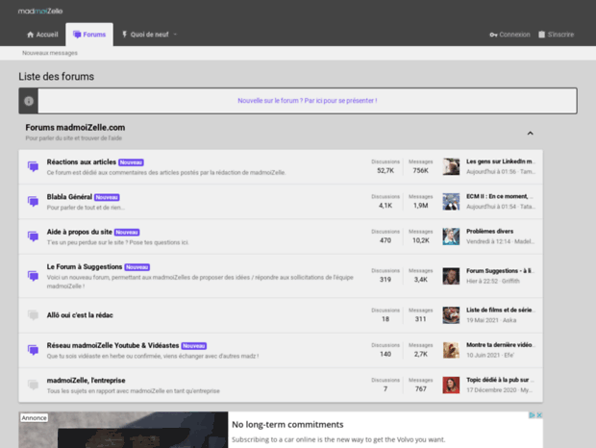Click forum icon beside Aide à propos du site
The image size is (596, 448).
pyautogui.click(x=33, y=236)
